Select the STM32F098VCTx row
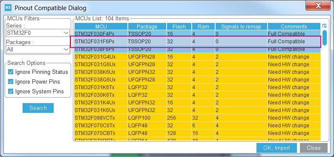 (x=198, y=118)
